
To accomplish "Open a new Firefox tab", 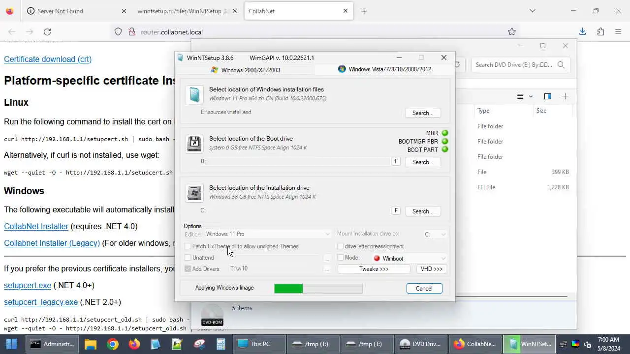I will point(364,11).
